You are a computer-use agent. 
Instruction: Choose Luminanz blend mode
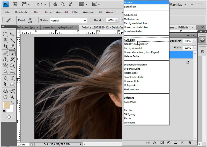(x=146, y=123)
